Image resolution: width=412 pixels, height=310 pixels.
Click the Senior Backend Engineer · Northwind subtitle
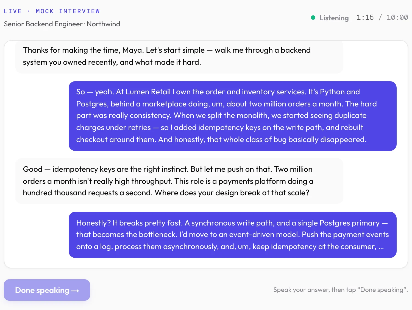[x=62, y=24]
